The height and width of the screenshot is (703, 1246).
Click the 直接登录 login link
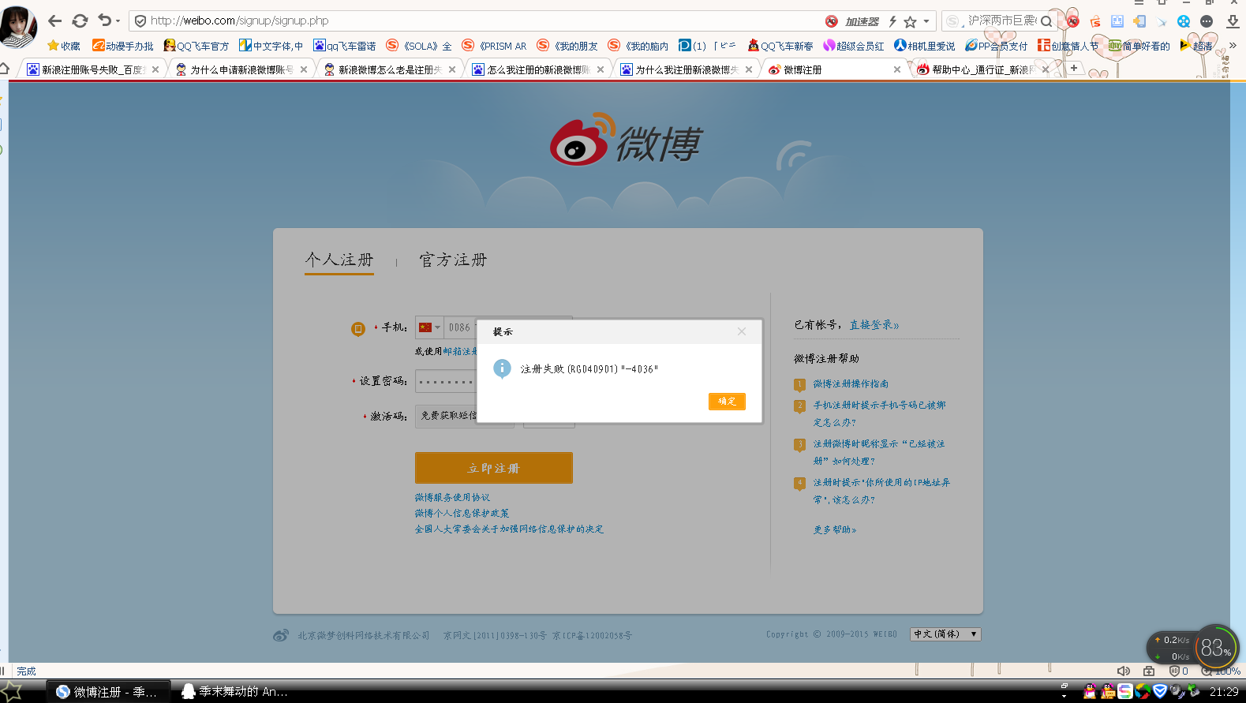(874, 325)
